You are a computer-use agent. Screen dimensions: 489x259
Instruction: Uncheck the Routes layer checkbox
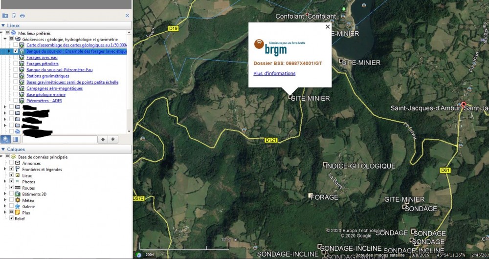pos(11,188)
